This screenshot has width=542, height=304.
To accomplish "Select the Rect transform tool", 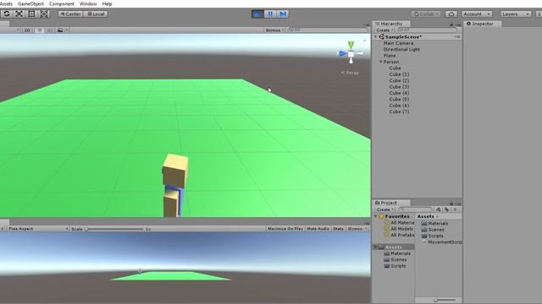I will click(31, 14).
